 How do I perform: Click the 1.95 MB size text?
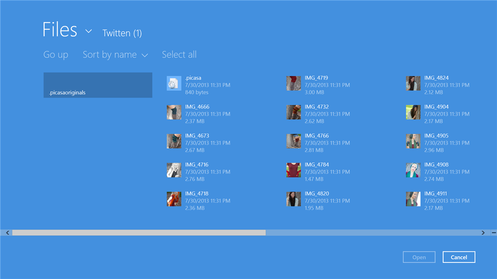click(x=314, y=208)
